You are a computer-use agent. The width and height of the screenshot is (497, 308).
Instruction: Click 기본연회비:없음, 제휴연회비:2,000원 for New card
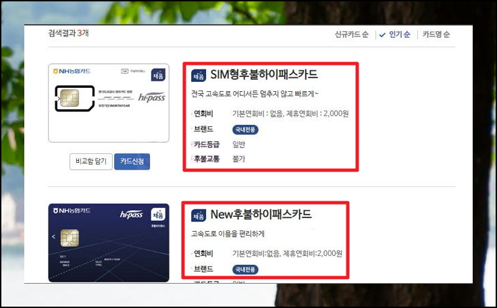pos(287,253)
